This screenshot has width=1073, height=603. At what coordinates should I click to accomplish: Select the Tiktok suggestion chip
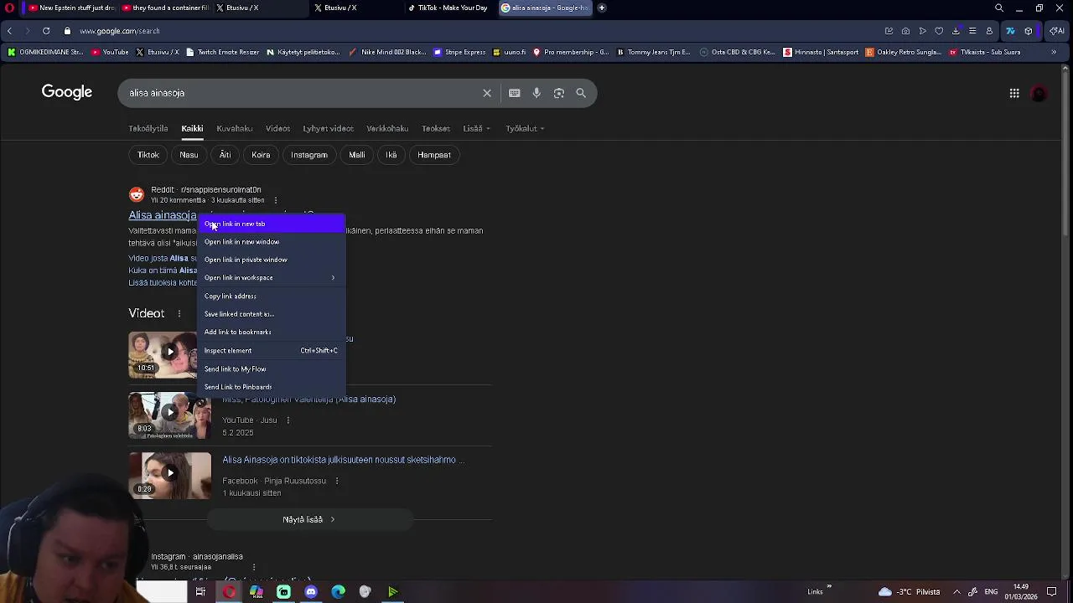coord(148,155)
